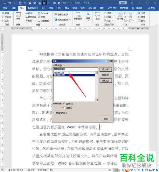Click the Save icon in quick access toolbar
This screenshot has height=172, width=159.
click(x=5, y=3)
